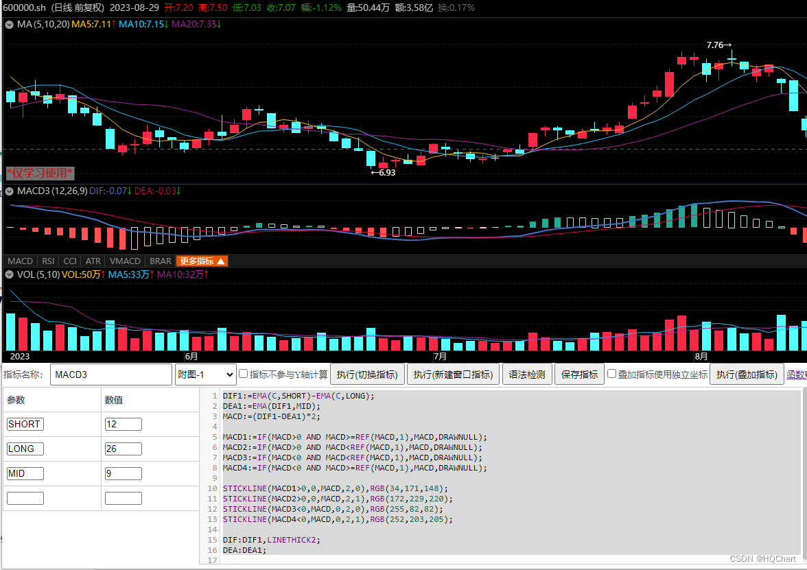Click the 7月 date axis label
This screenshot has width=807, height=570.
(x=440, y=357)
